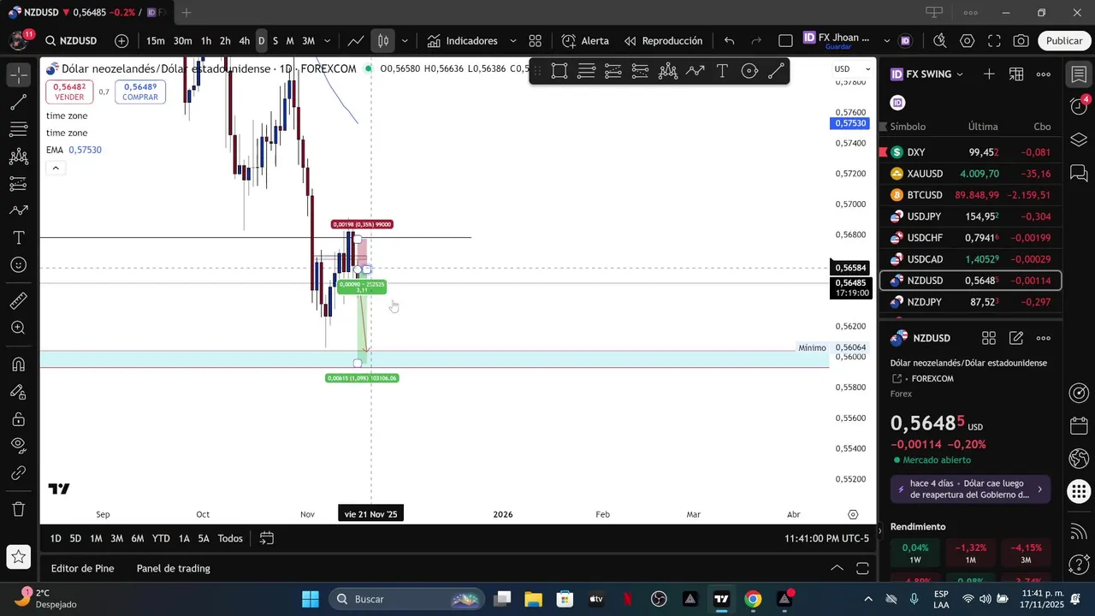The image size is (1095, 616).
Task: Select BTCUSD row in watchlist
Action: coord(971,195)
